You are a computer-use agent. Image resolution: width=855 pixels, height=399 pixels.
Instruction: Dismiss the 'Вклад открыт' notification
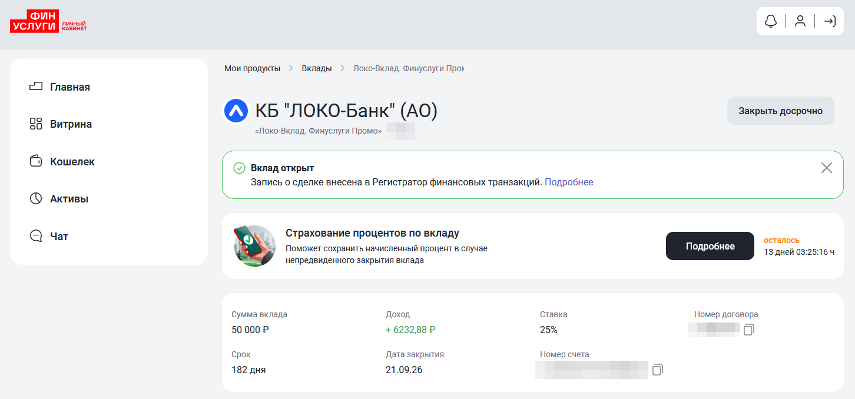[826, 168]
